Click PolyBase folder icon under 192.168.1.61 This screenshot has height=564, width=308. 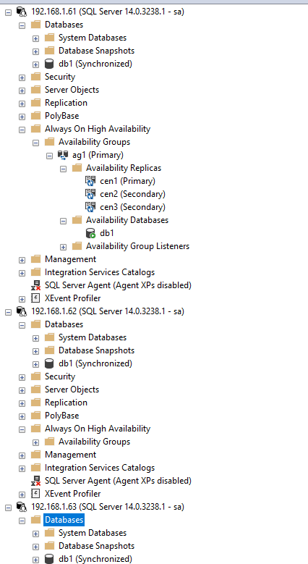36,116
